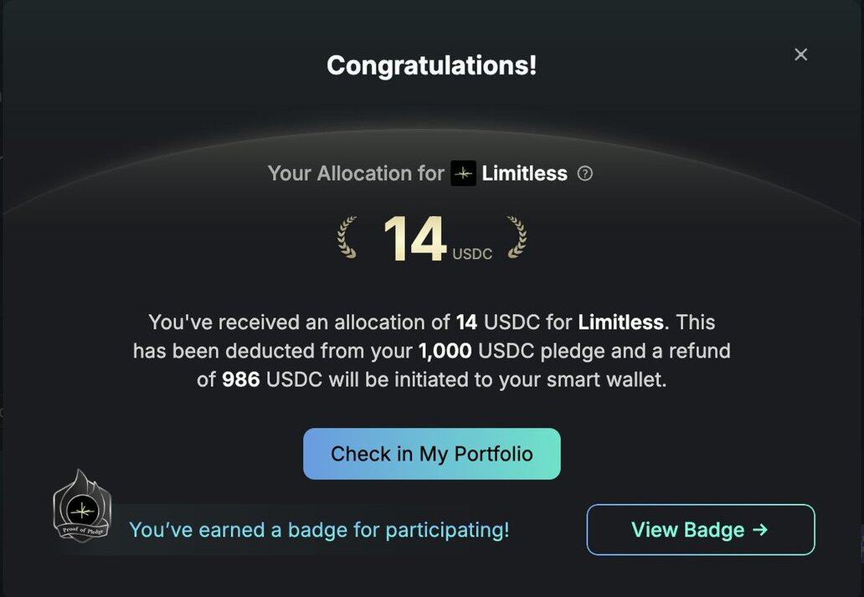
Task: Click the "Your Allocation for" text
Action: tap(356, 173)
